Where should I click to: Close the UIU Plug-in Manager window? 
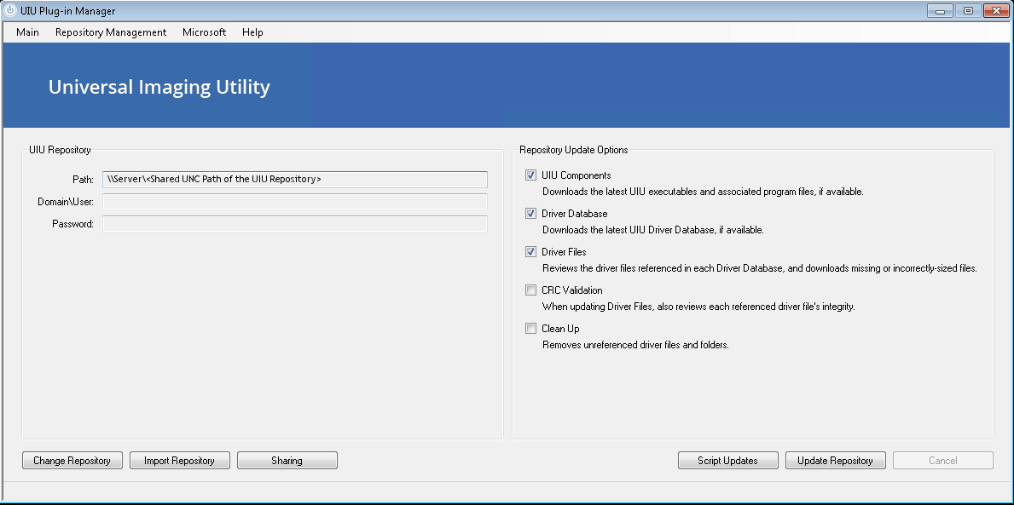pyautogui.click(x=997, y=10)
